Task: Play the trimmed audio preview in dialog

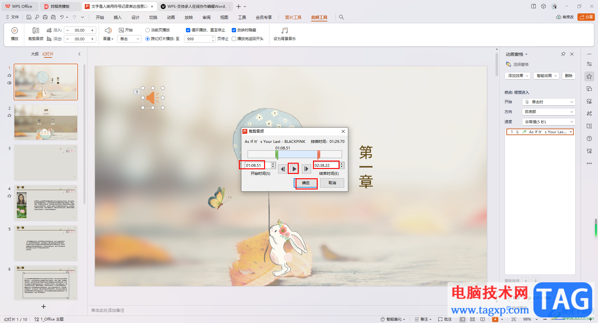Action: click(294, 169)
